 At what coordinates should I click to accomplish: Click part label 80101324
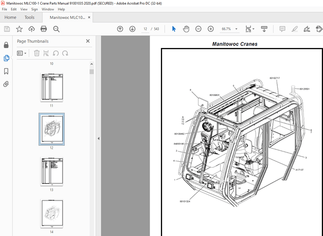coord(185,202)
